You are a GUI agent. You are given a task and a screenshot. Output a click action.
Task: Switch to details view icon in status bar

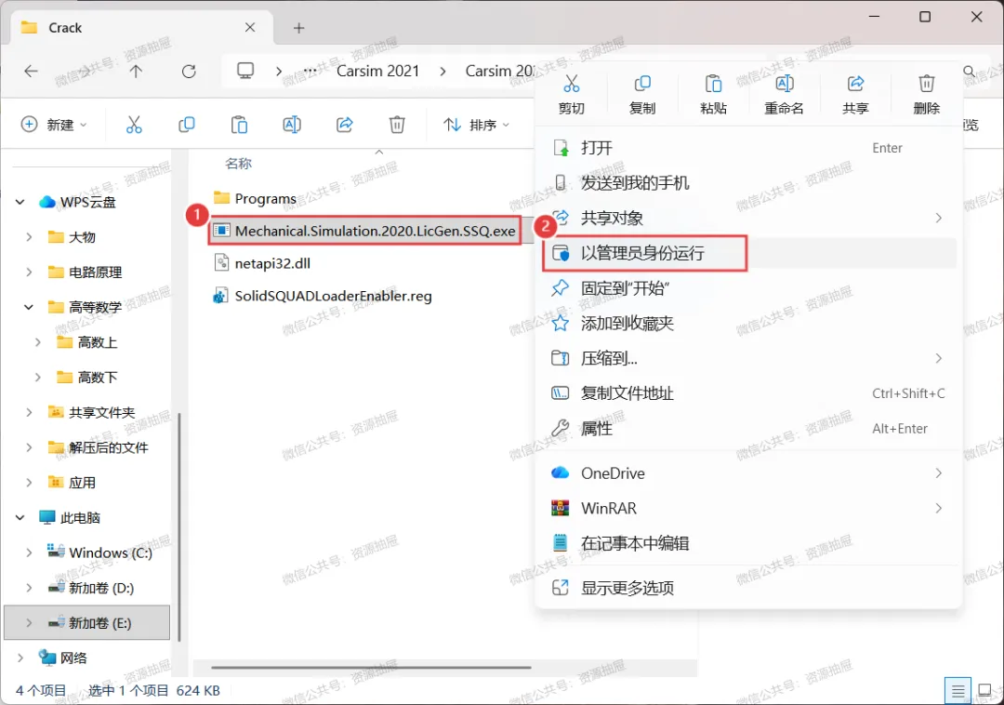(x=958, y=691)
